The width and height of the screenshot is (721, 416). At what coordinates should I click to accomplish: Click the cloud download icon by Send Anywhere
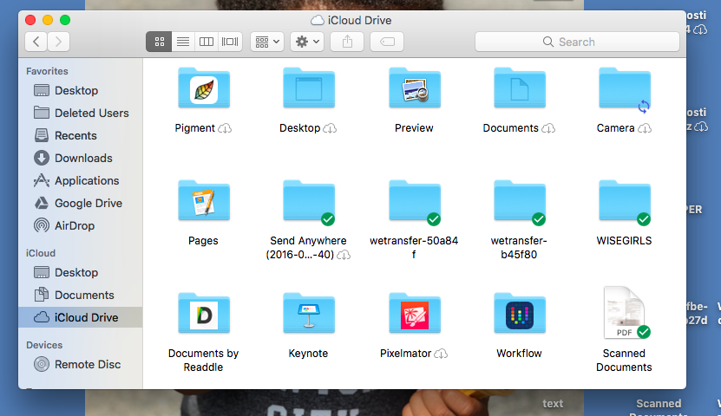click(344, 256)
